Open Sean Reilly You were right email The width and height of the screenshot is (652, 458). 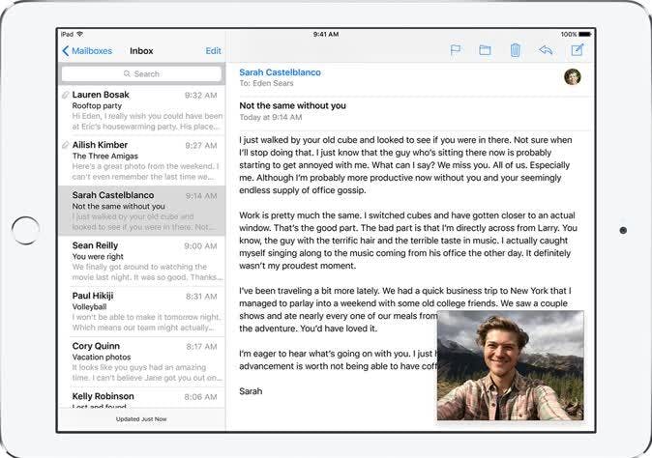[x=142, y=261]
